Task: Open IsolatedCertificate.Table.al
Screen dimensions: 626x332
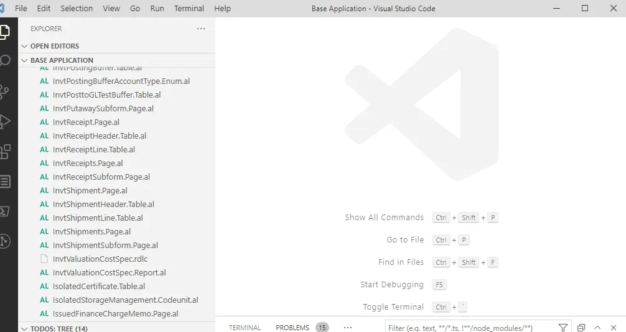Action: [99, 287]
